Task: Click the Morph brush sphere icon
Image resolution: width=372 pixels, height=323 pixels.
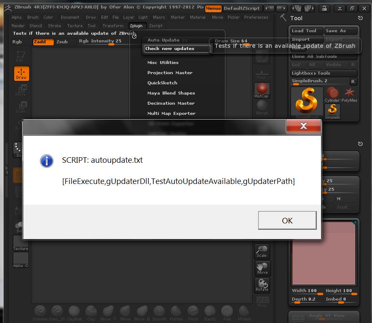Action: [262, 107]
